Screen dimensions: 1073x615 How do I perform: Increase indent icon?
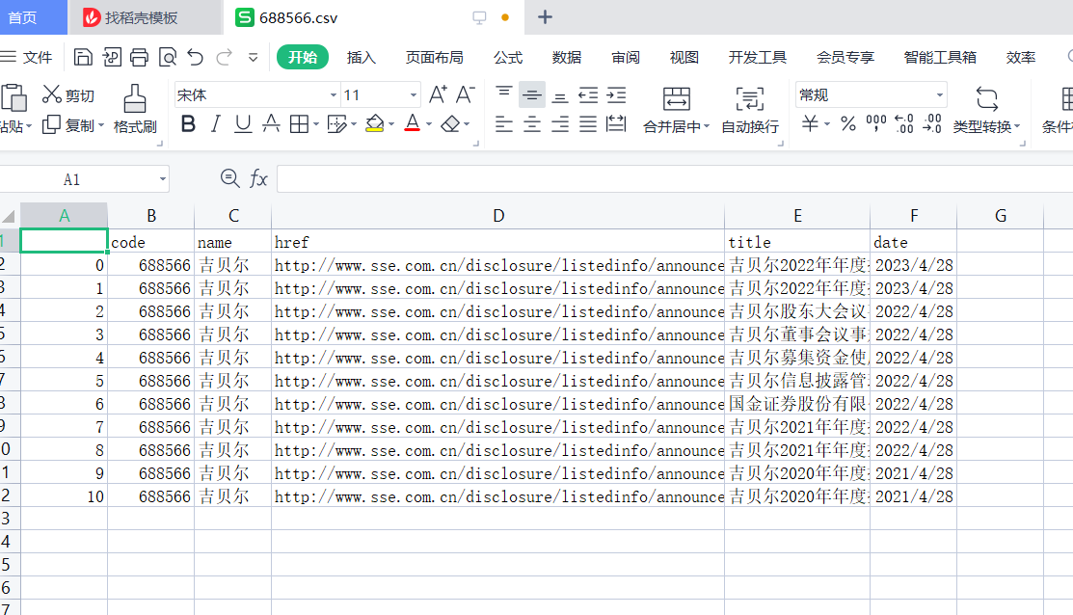click(x=616, y=94)
